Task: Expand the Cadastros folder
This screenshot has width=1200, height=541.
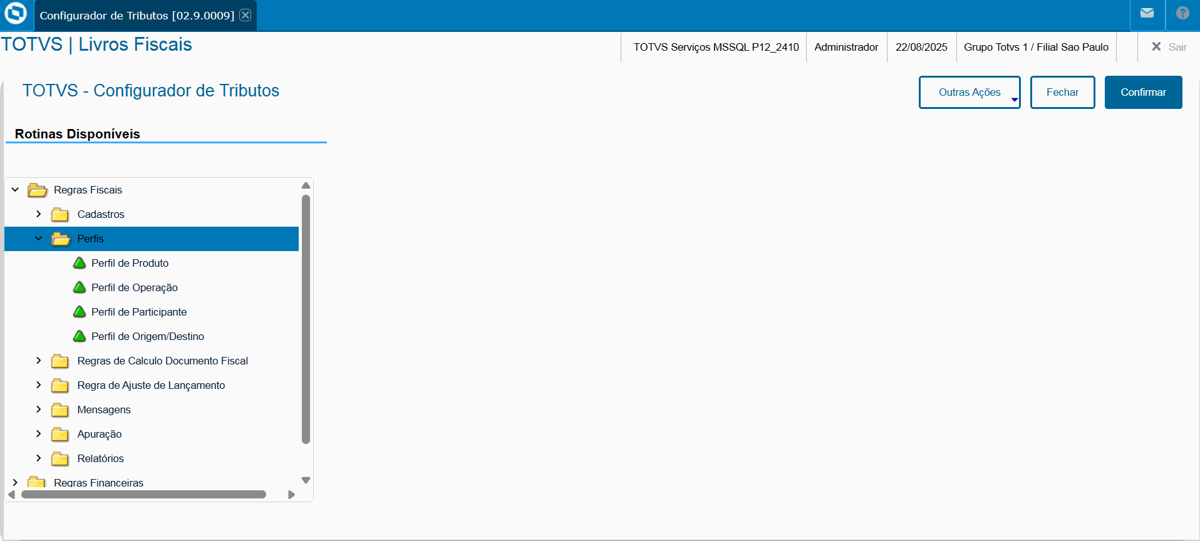Action: (x=39, y=214)
